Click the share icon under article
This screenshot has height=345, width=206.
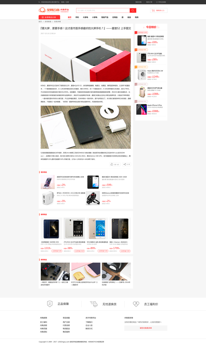pyautogui.click(x=125, y=164)
